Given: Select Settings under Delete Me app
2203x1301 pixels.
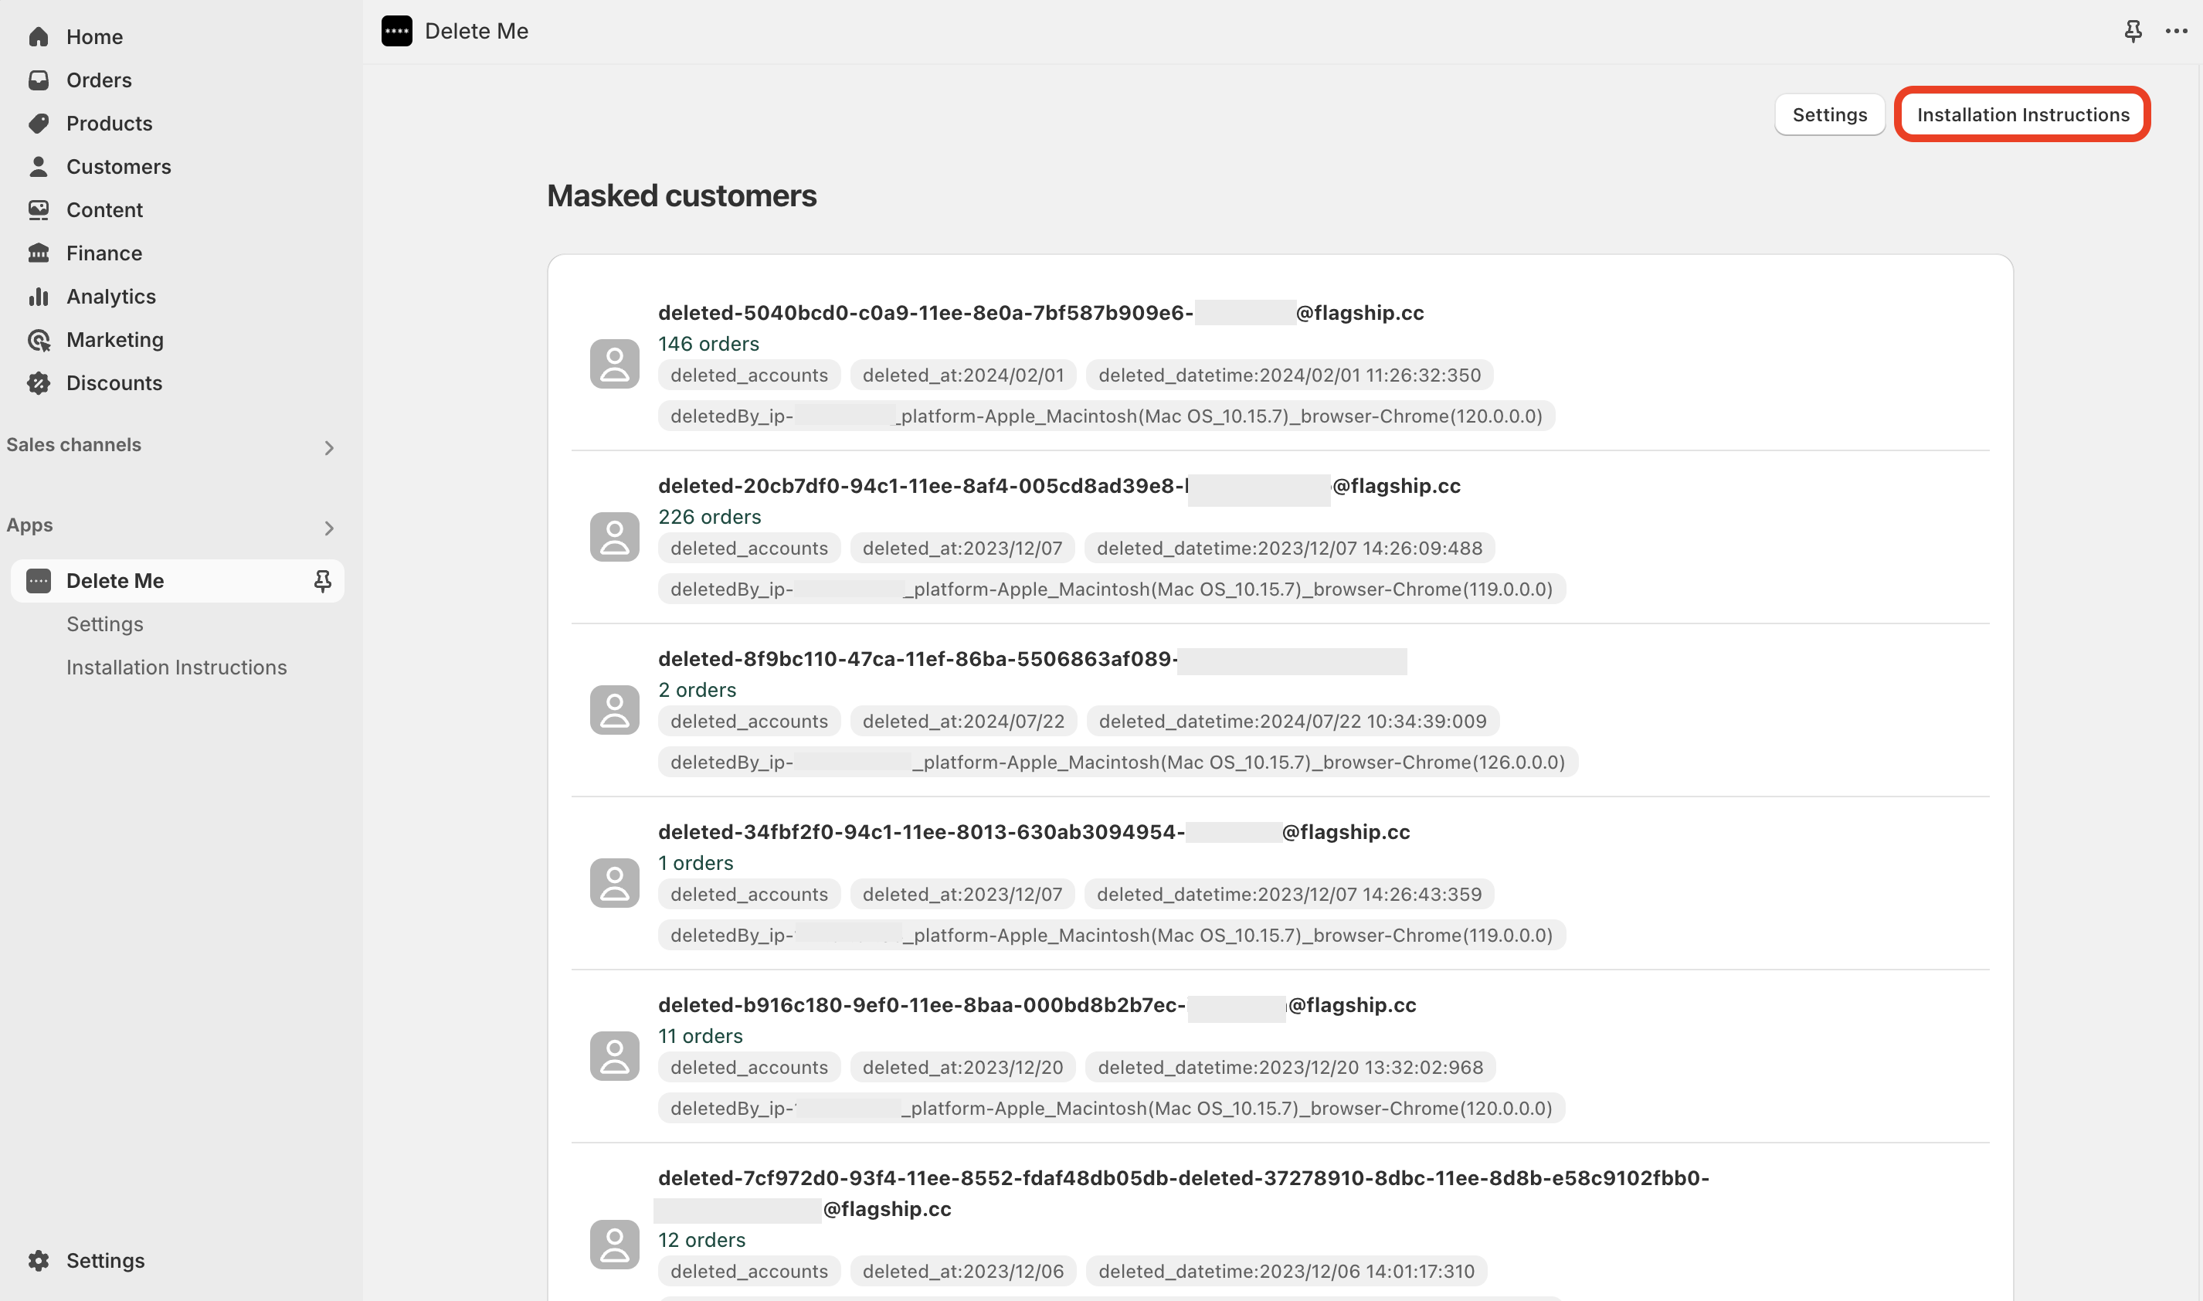Looking at the screenshot, I should (x=105, y=624).
